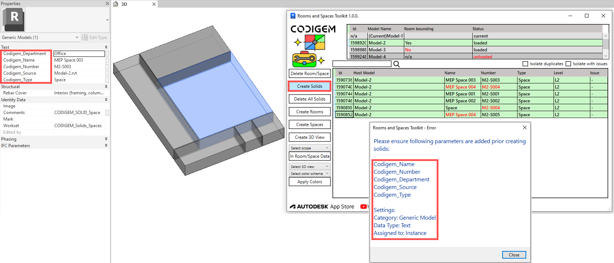Click the Rooms and Spaces Toolkit title bar icon

click(293, 16)
